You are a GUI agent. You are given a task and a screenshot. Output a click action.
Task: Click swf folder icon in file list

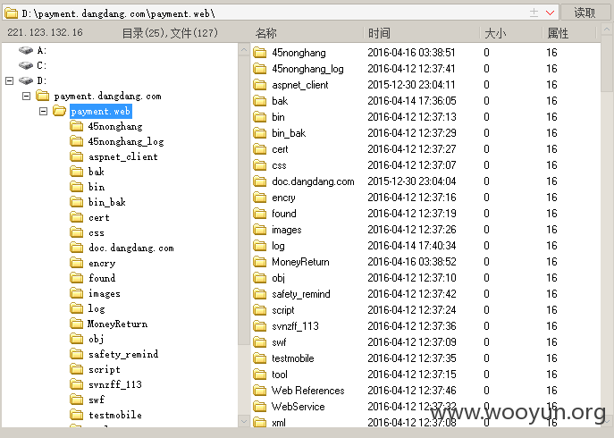coord(259,342)
